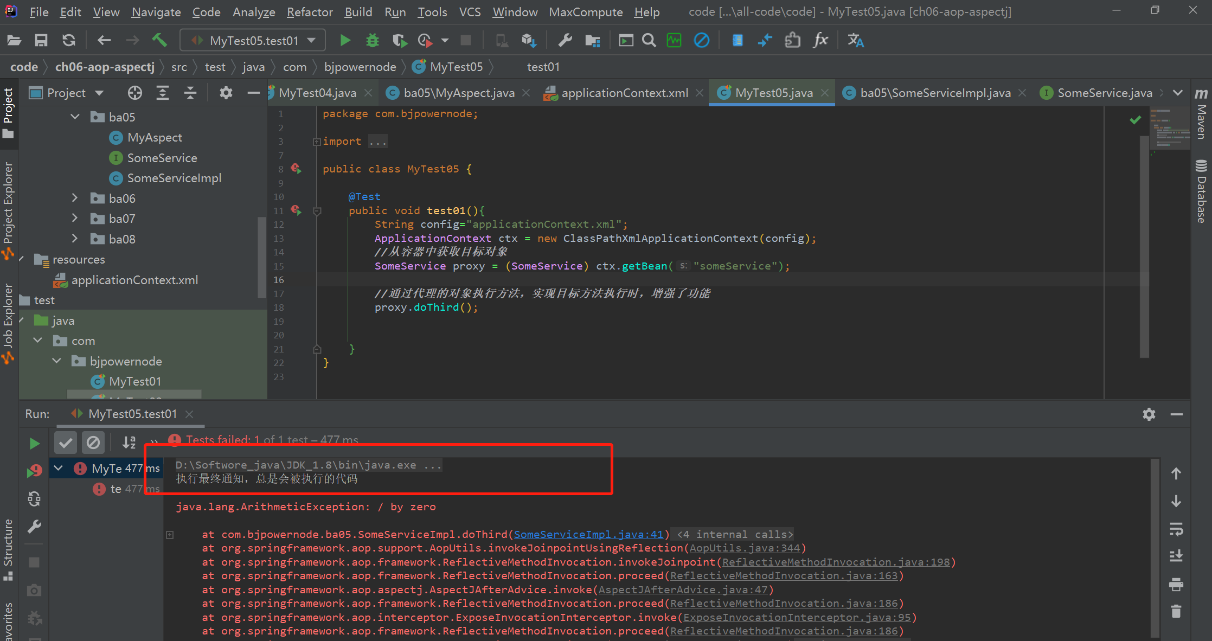Click Clear All trash icon in console
The height and width of the screenshot is (641, 1212).
coord(1176,612)
